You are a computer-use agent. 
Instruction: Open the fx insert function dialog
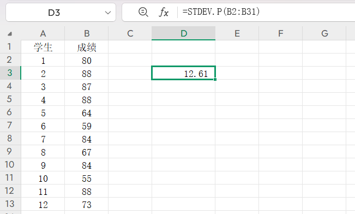[x=164, y=12]
